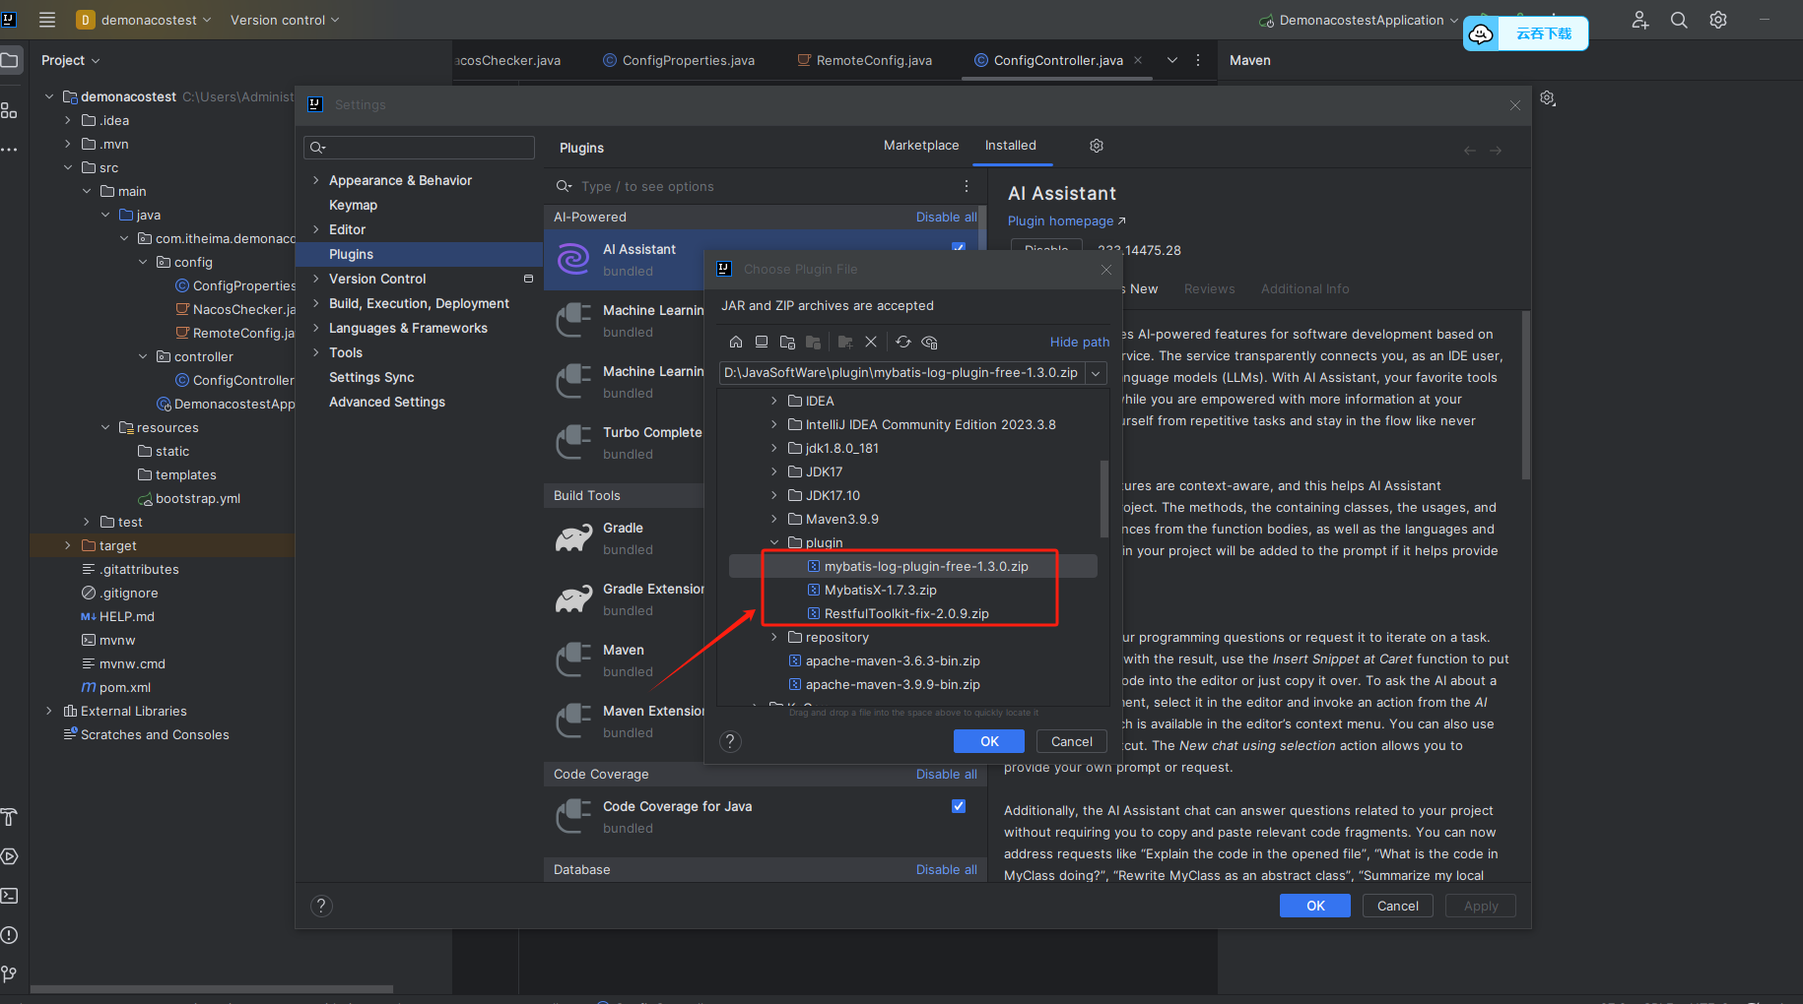Switch to Installed plugins tab
Image resolution: width=1803 pixels, height=1004 pixels.
pos(1011,145)
